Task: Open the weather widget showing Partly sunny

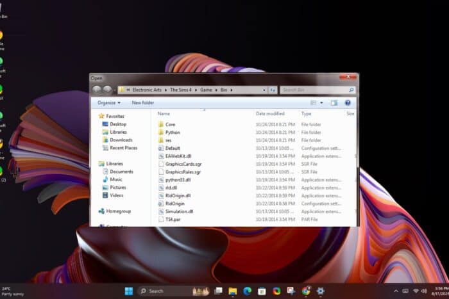Action: [x=13, y=291]
